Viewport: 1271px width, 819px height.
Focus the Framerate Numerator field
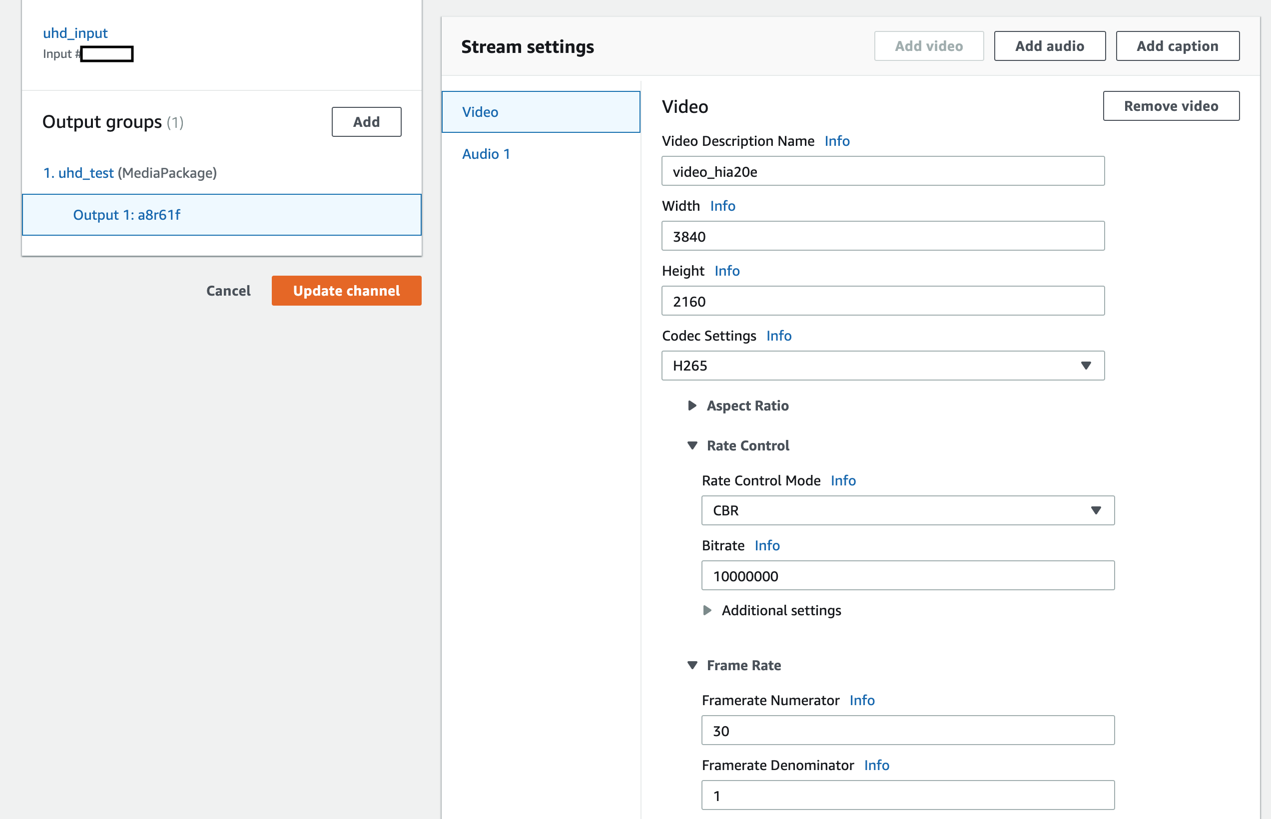[x=907, y=731]
